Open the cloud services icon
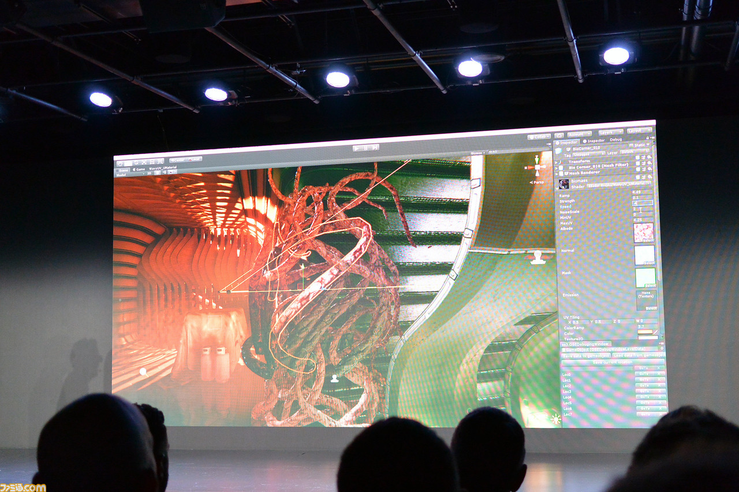The width and height of the screenshot is (739, 492). (x=559, y=135)
